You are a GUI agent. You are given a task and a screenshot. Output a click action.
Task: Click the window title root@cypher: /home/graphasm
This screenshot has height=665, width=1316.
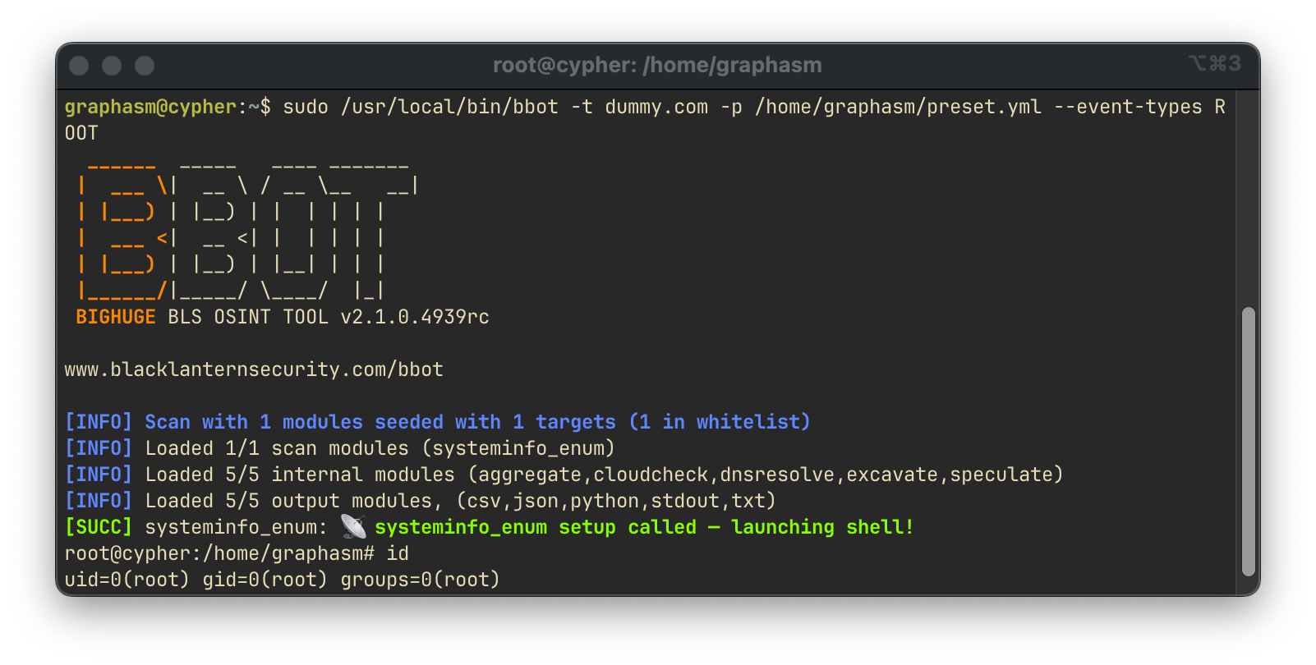coord(657,65)
